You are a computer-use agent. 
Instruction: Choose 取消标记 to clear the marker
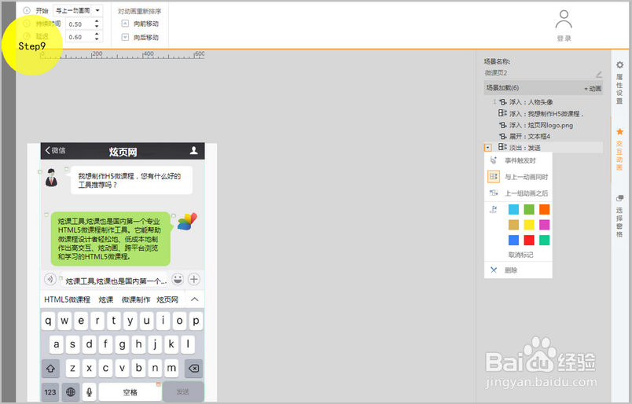tap(520, 255)
